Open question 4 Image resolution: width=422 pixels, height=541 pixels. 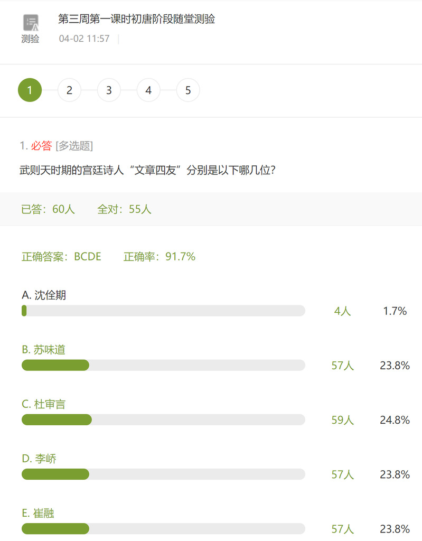148,90
